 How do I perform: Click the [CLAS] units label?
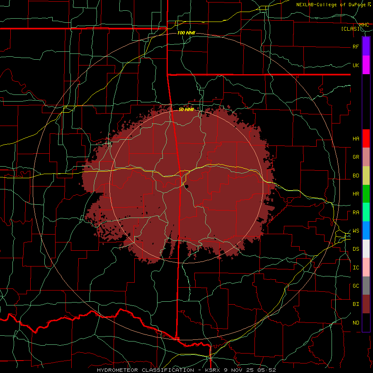[350, 29]
